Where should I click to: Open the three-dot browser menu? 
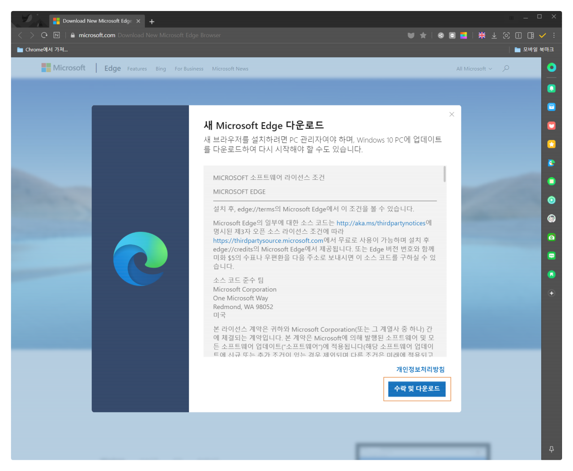coord(554,35)
